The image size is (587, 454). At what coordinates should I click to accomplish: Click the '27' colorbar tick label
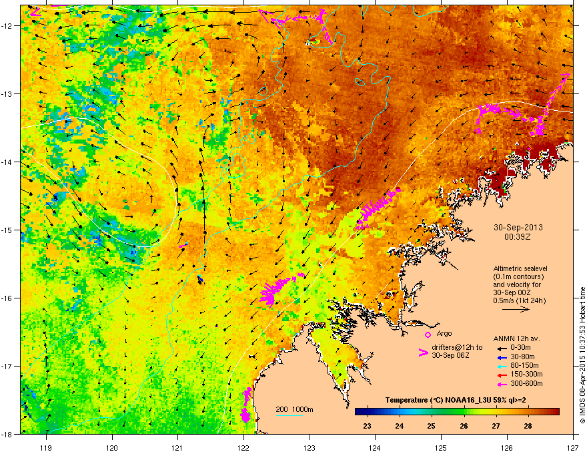click(496, 426)
